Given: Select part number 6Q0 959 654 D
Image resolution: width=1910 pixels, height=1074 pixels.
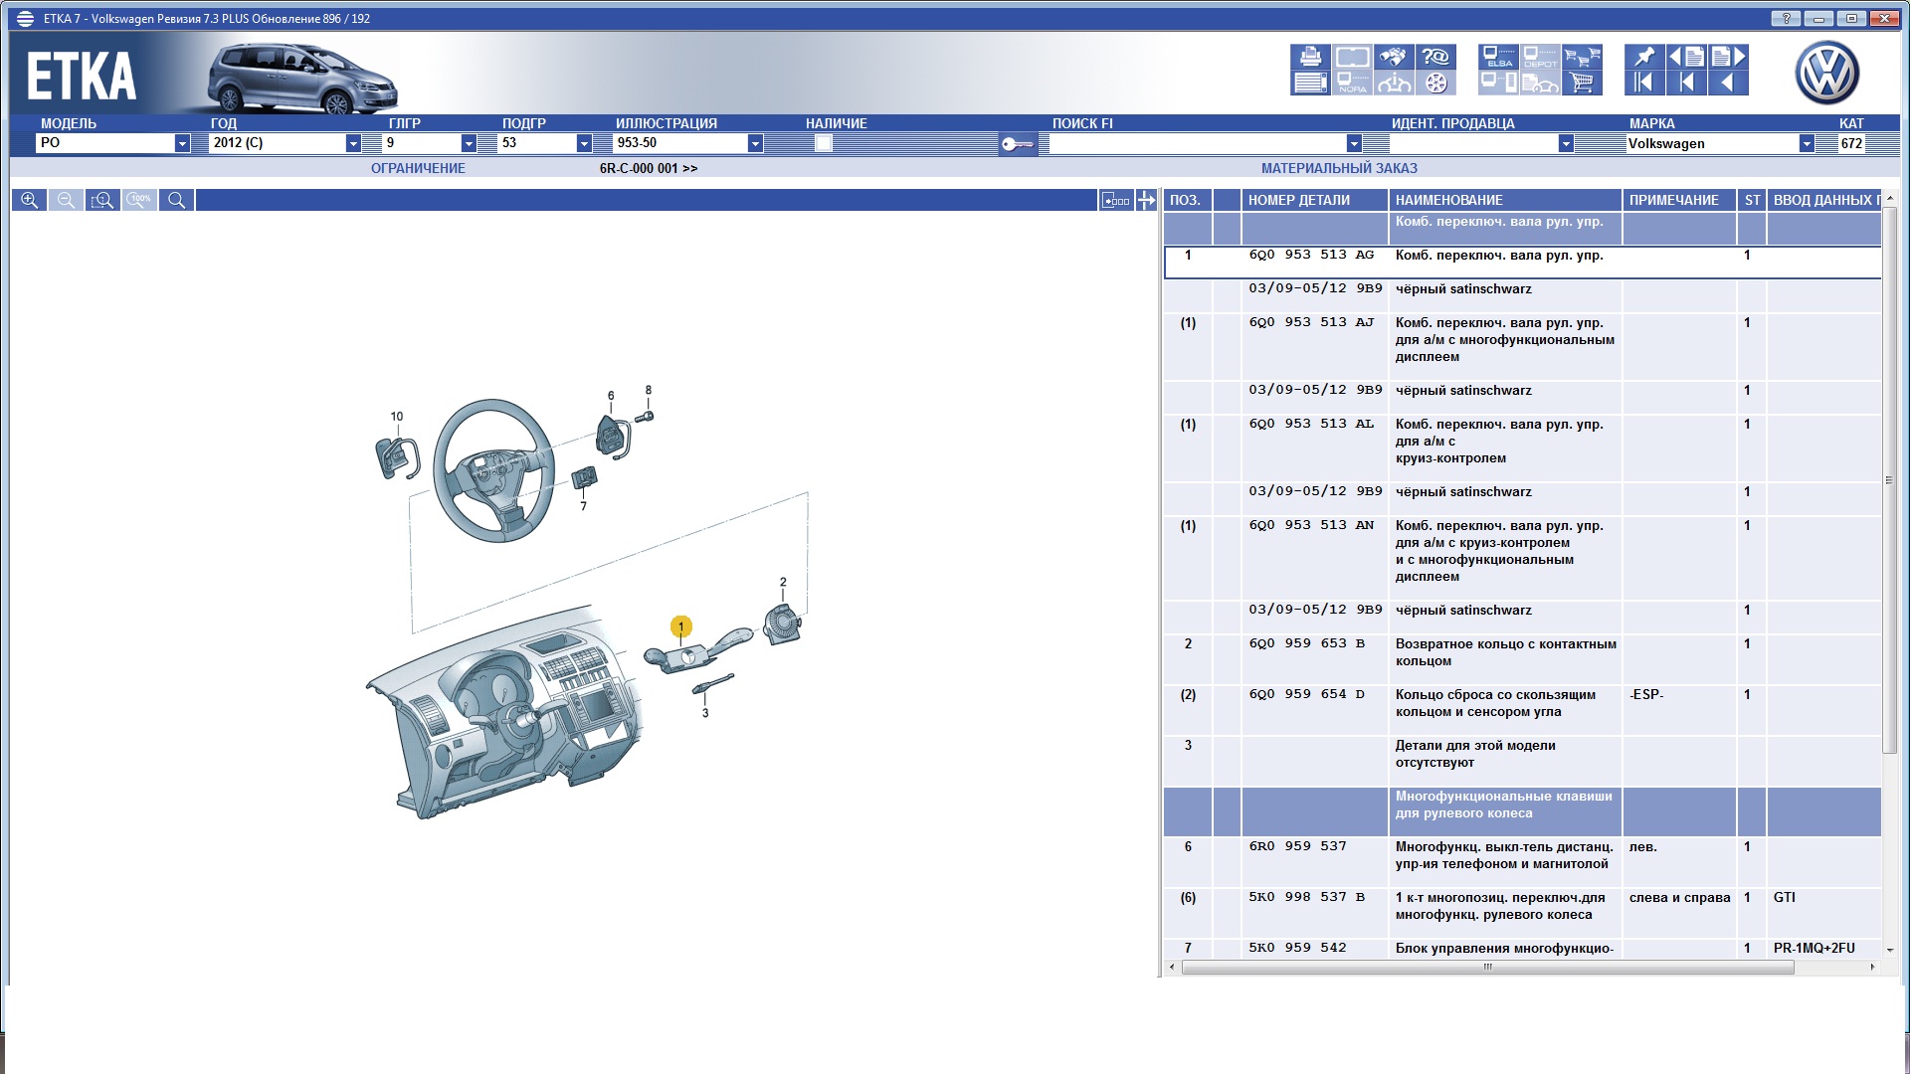Looking at the screenshot, I should tap(1307, 694).
